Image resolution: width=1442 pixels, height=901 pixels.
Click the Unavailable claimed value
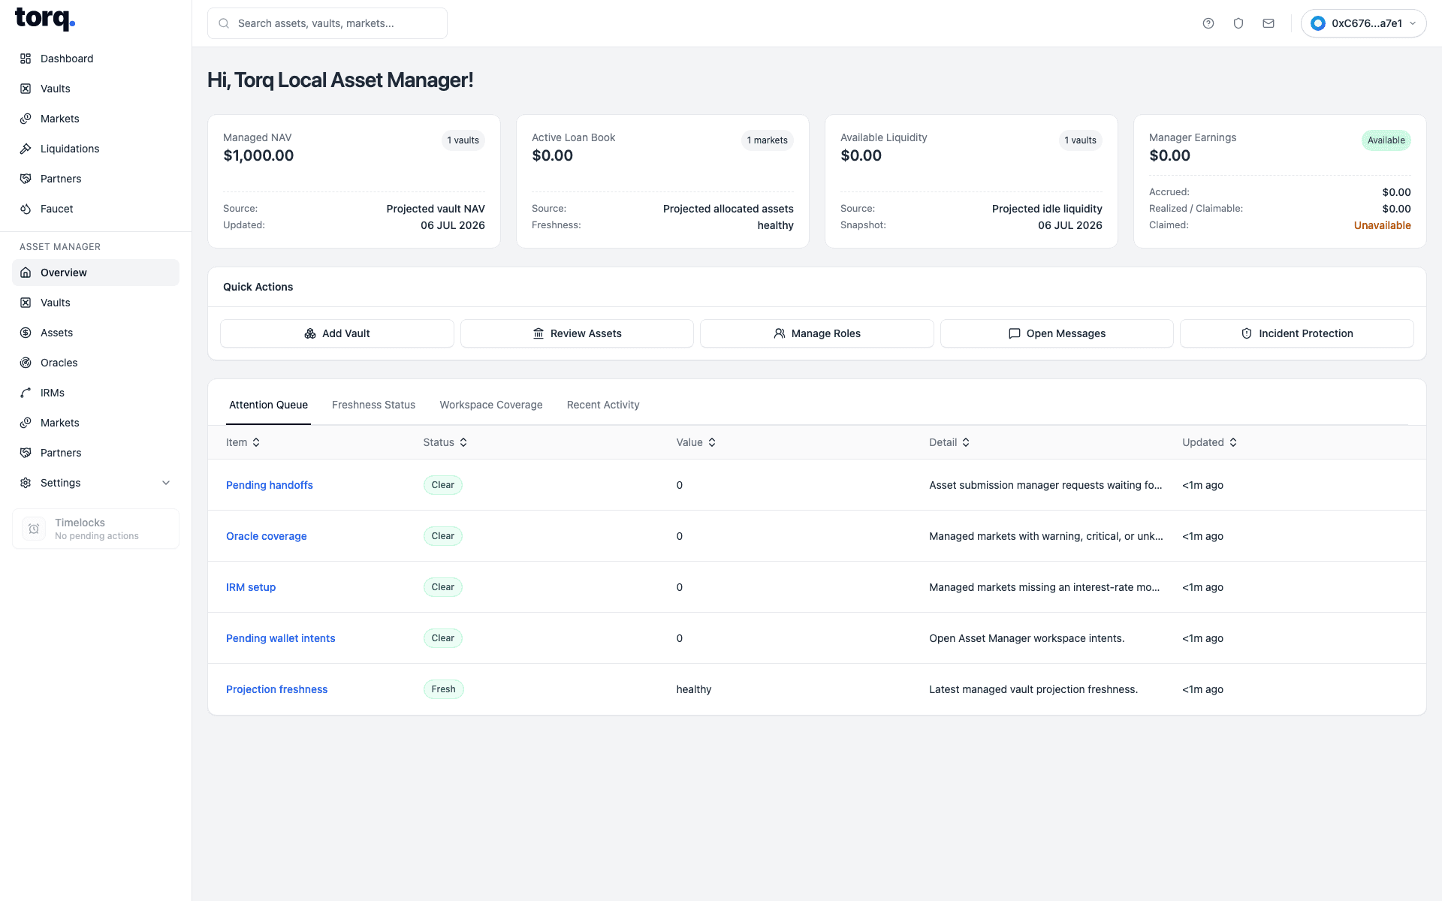[x=1382, y=225]
